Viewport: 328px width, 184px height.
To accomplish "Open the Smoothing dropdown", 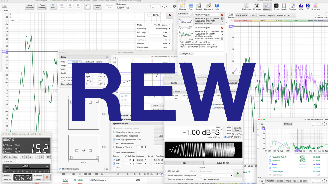I will tap(161, 29).
